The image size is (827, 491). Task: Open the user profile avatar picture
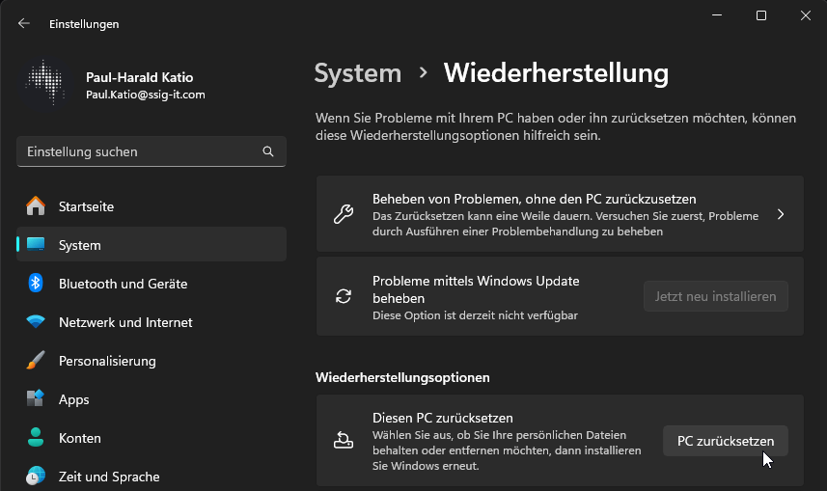coord(44,83)
